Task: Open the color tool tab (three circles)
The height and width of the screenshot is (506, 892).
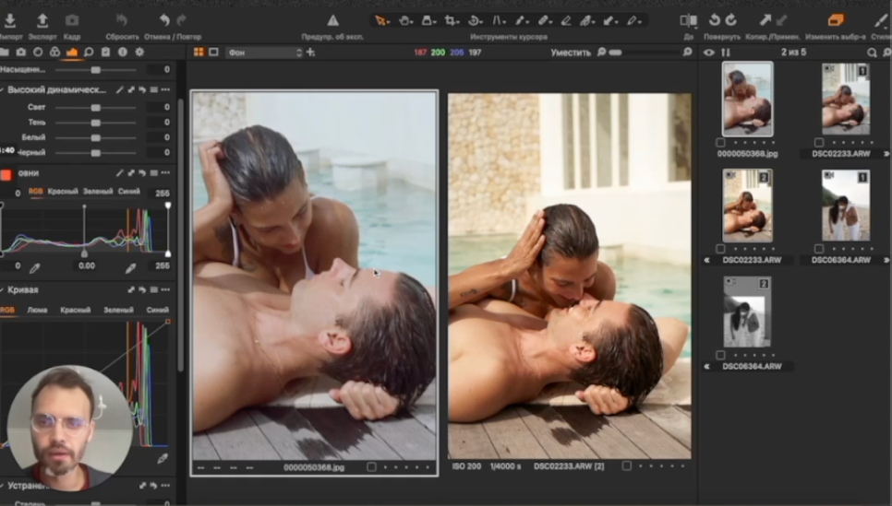Action: coord(54,53)
